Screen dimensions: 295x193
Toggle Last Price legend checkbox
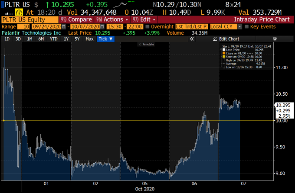click(x=224, y=50)
